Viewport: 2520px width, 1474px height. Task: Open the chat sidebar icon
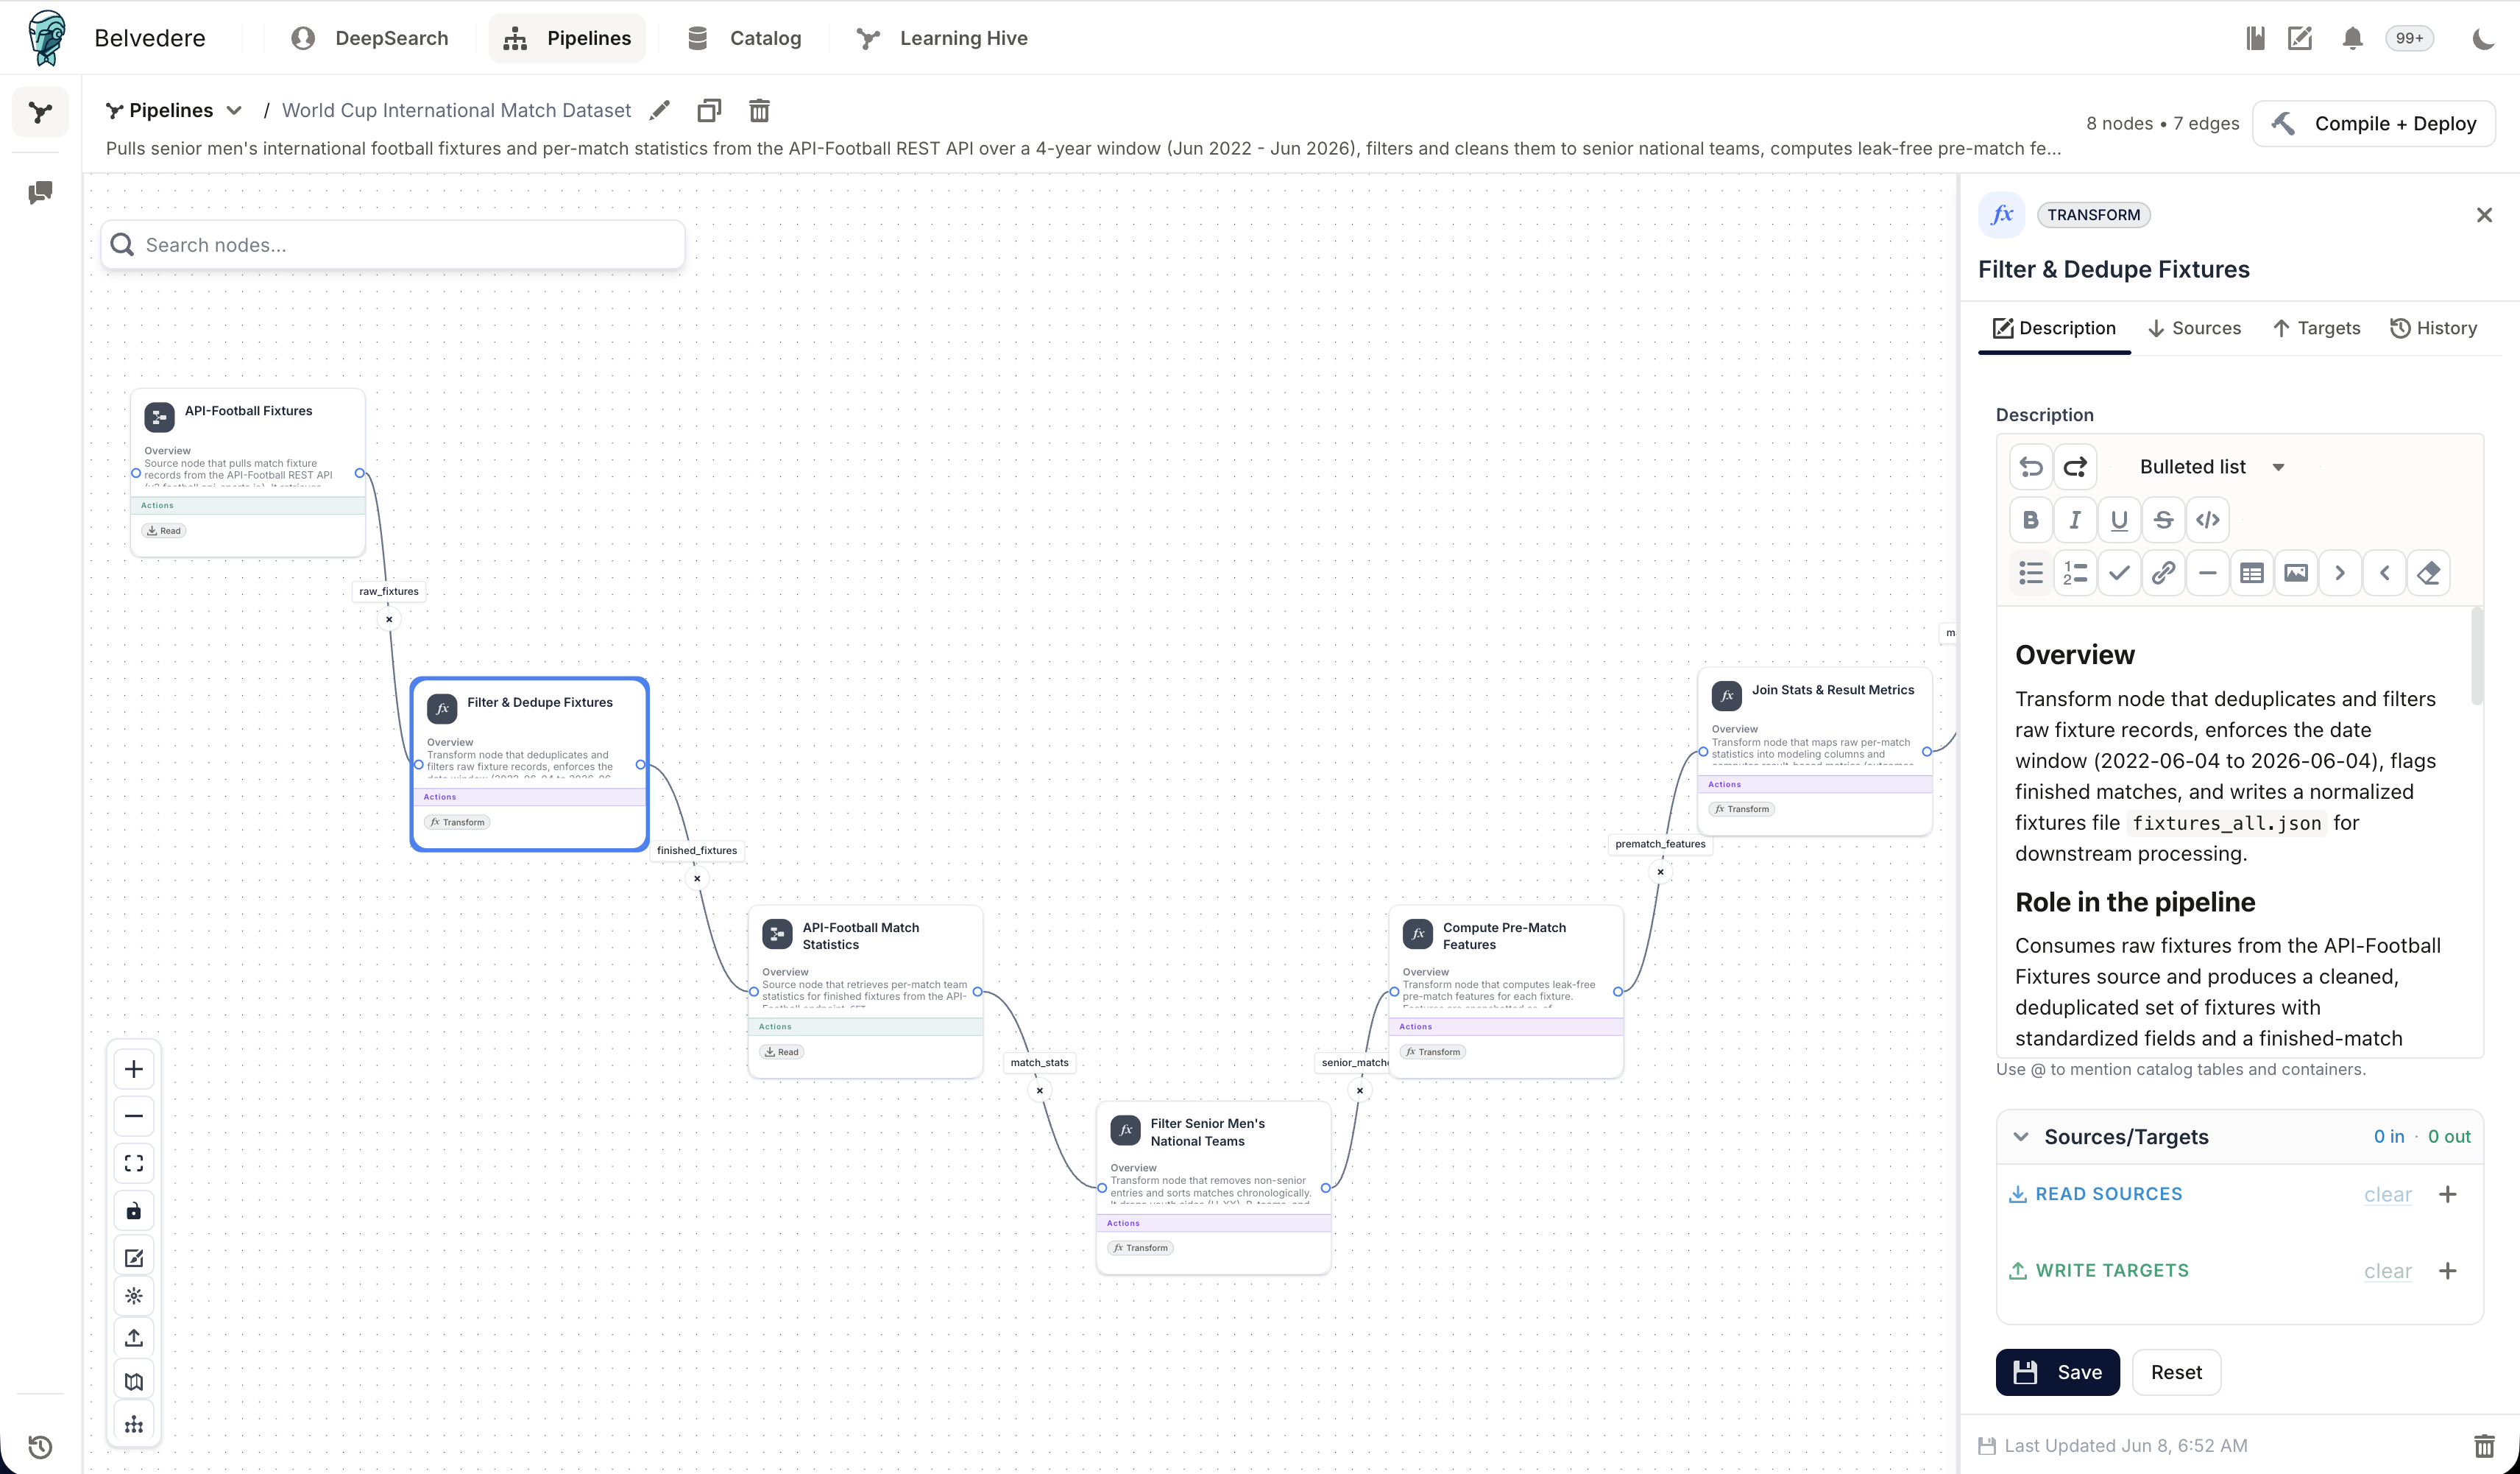tap(40, 192)
